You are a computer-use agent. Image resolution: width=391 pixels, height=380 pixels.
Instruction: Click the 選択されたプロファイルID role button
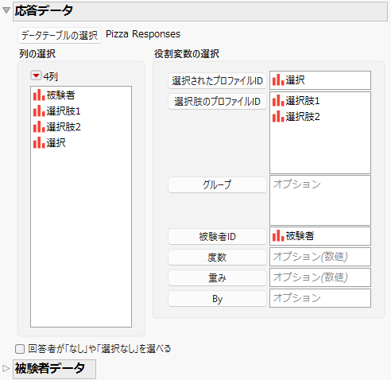click(217, 80)
